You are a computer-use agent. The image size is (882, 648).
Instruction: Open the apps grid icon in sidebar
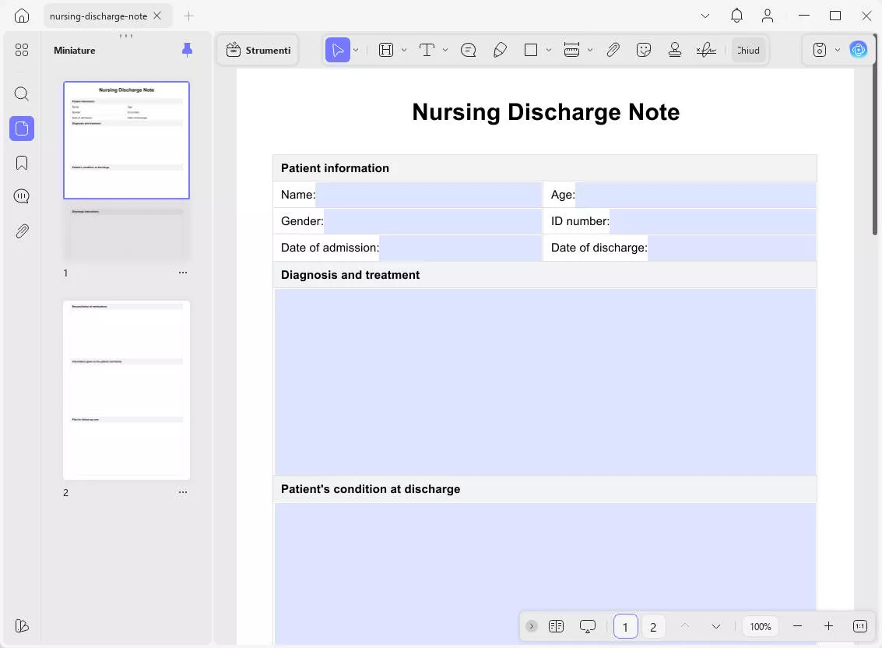click(21, 50)
